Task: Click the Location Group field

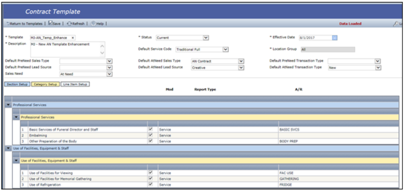Action: click(x=328, y=50)
